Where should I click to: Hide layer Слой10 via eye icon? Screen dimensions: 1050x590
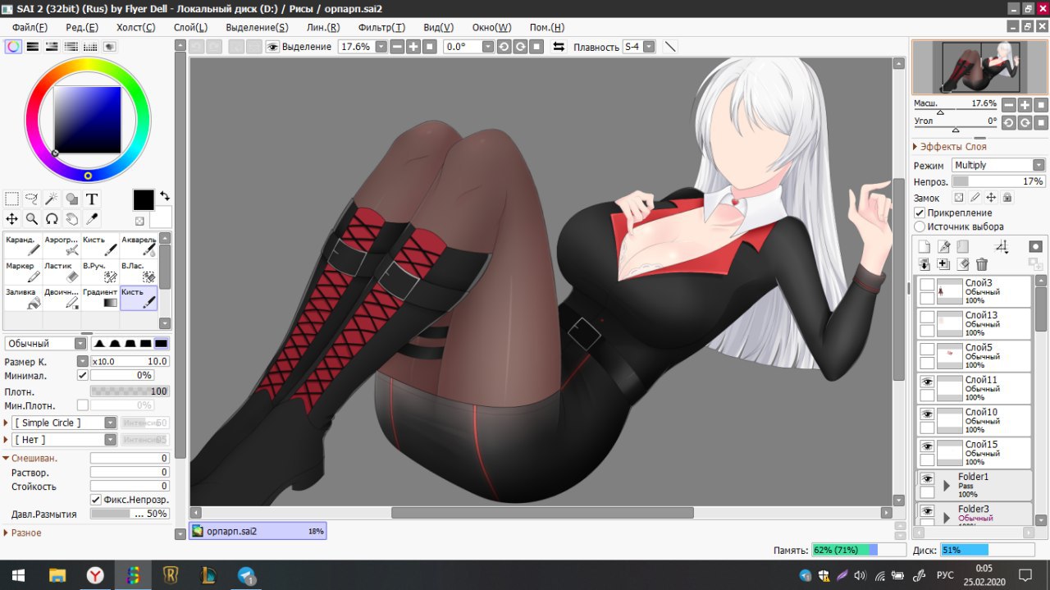[927, 414]
